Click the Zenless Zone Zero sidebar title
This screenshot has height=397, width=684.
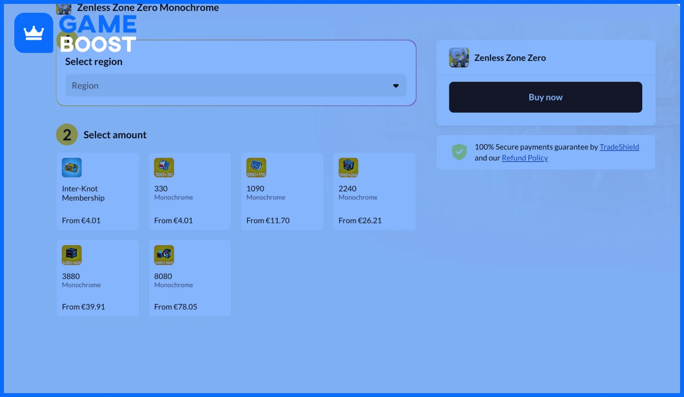coord(510,58)
